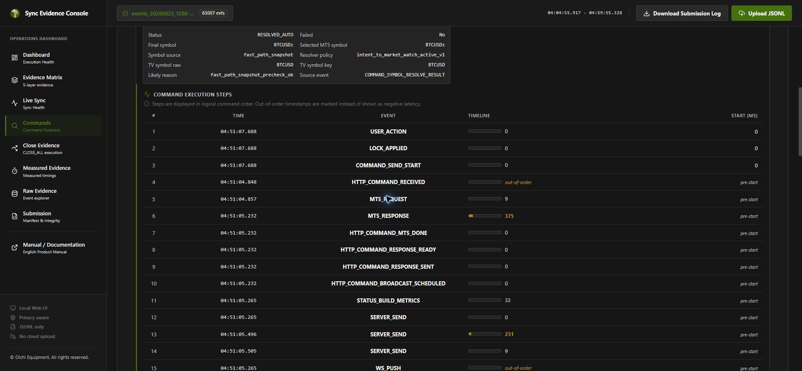The width and height of the screenshot is (802, 371).
Task: Click the page vertical scrollbar thumb
Action: (800, 122)
